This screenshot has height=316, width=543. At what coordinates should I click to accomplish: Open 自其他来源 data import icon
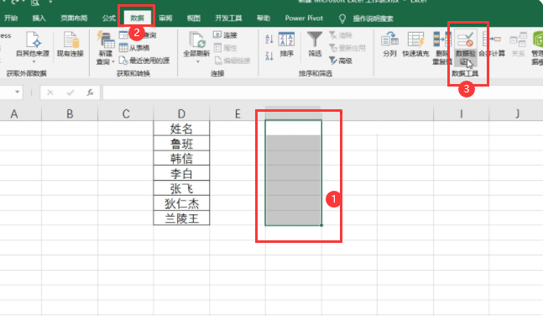point(34,40)
